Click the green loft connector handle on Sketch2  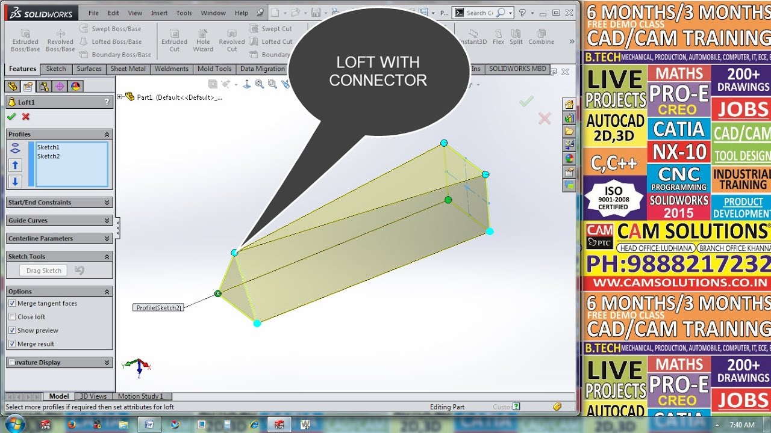tap(218, 293)
